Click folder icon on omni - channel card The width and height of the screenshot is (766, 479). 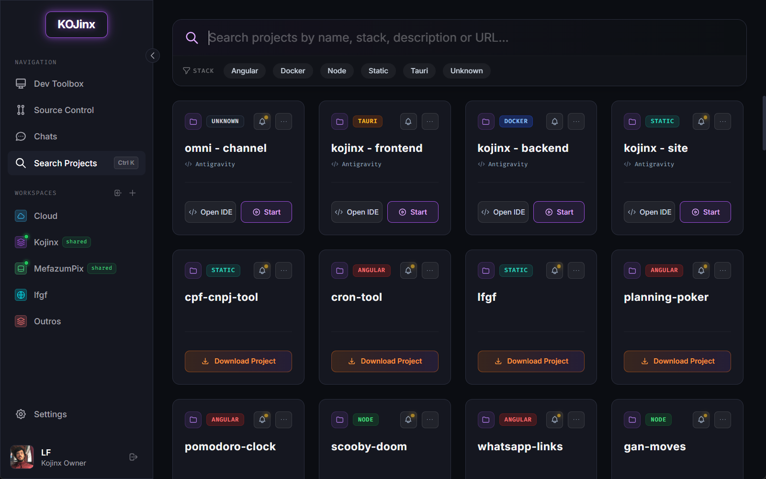click(193, 122)
